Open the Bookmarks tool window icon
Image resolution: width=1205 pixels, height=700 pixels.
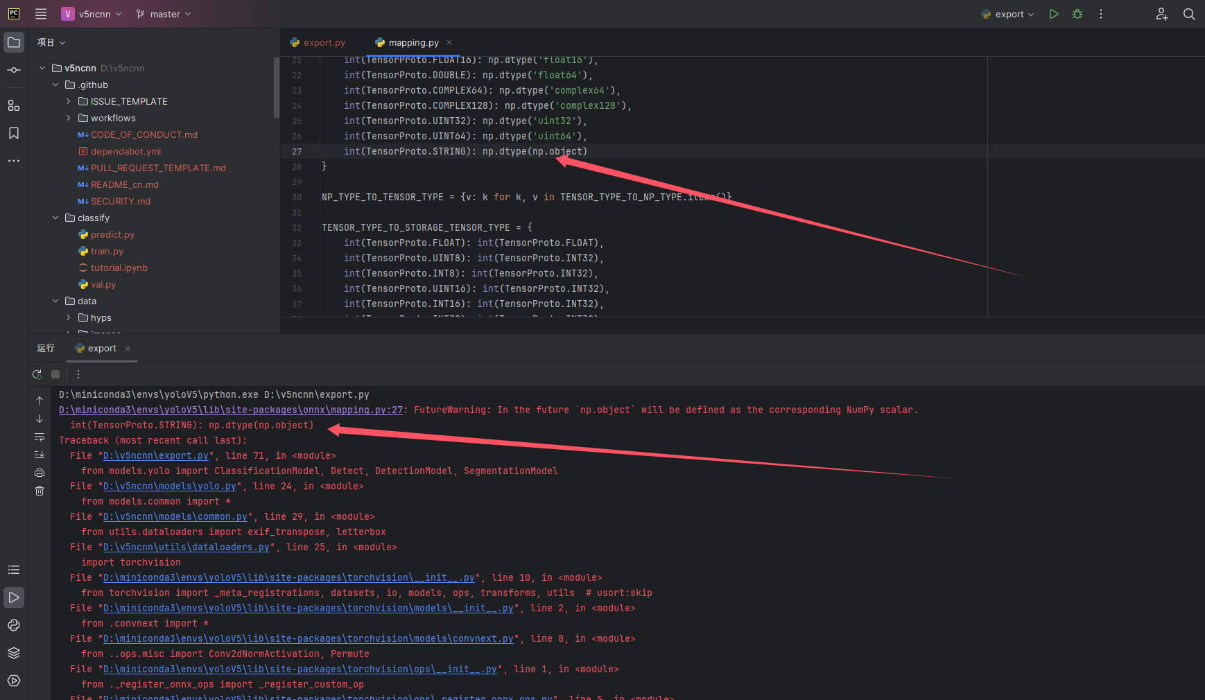click(x=14, y=133)
